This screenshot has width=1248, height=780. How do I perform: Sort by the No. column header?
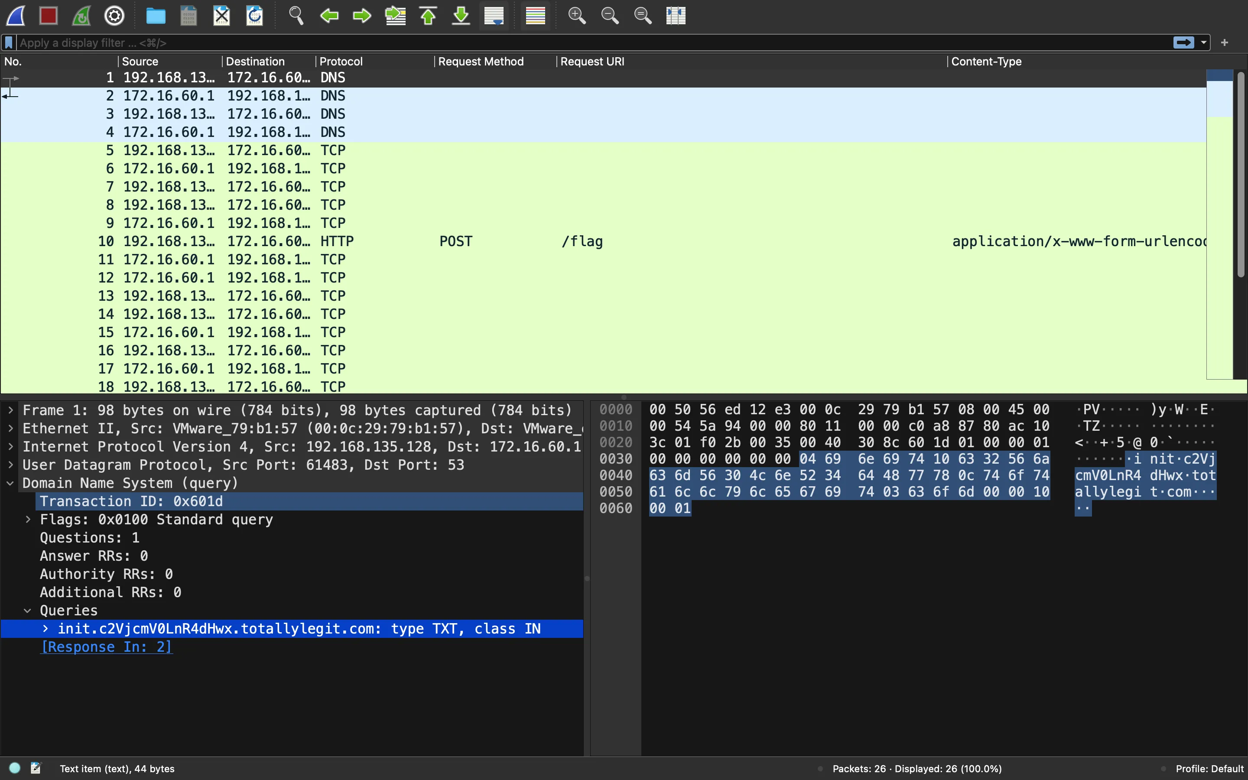59,62
